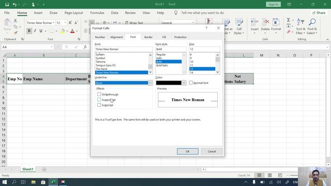The width and height of the screenshot is (331, 186).
Task: Switch to the Fill tab
Action: click(164, 37)
